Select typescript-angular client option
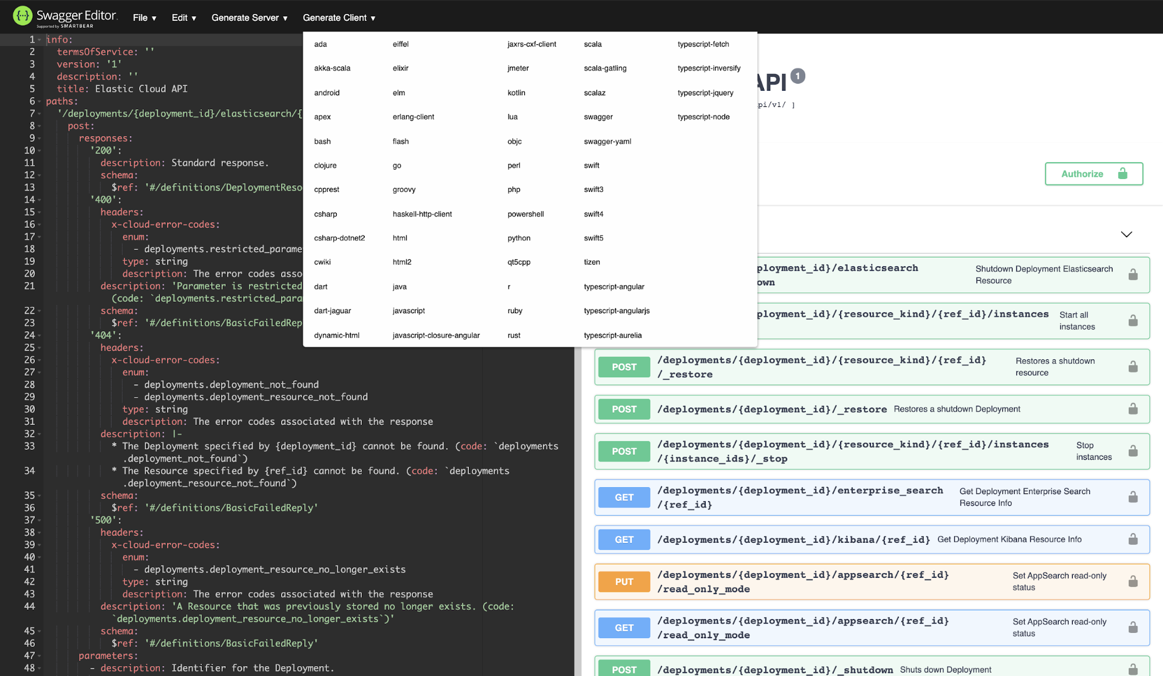 (x=614, y=287)
